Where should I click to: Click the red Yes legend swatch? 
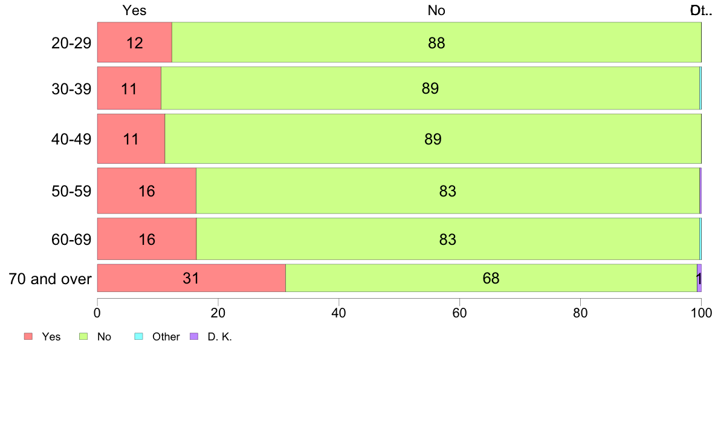coord(28,336)
